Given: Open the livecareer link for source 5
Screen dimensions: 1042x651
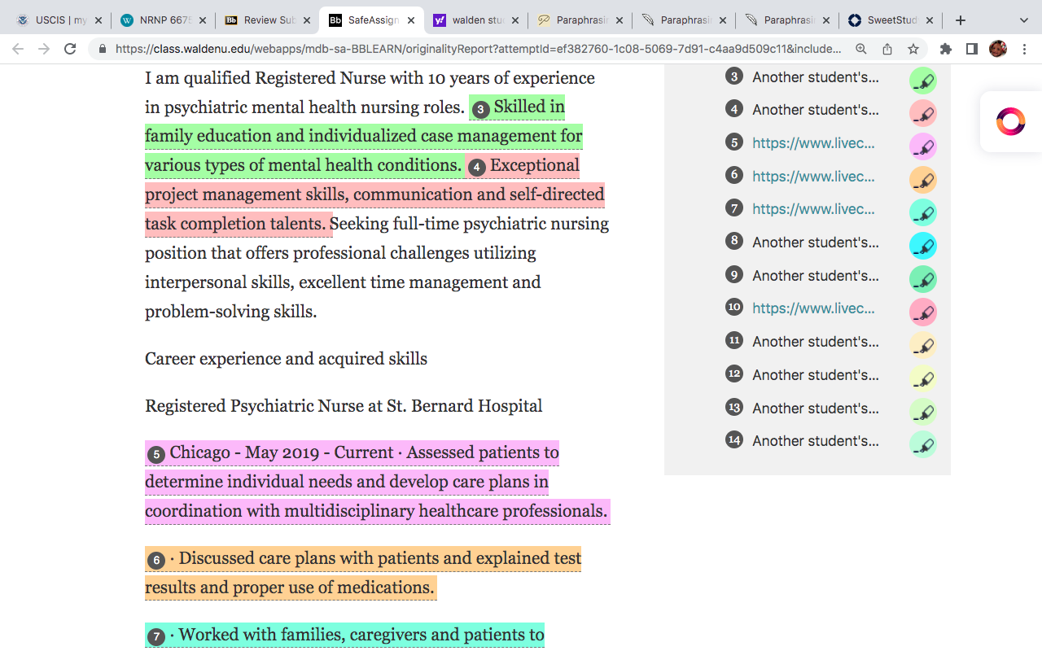Looking at the screenshot, I should pos(813,143).
